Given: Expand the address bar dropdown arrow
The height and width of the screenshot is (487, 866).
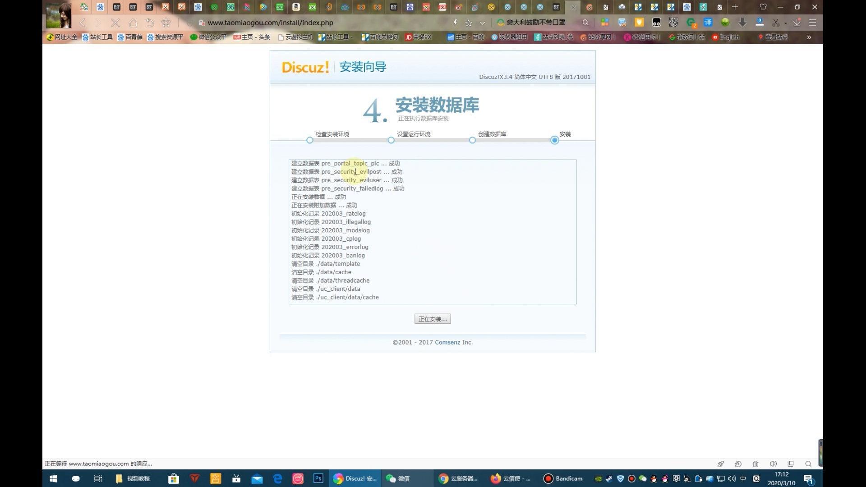Looking at the screenshot, I should [x=482, y=23].
